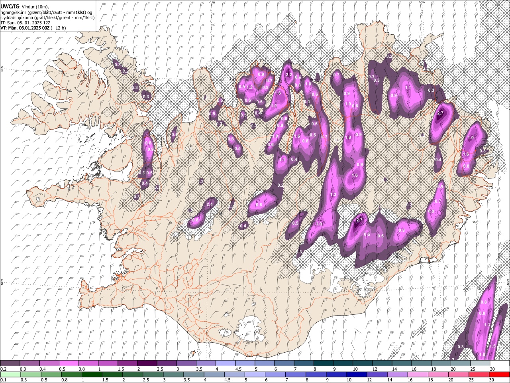Click the '2.7' value in the southern blob
Viewport: 510px width, 383px height.
point(359,220)
